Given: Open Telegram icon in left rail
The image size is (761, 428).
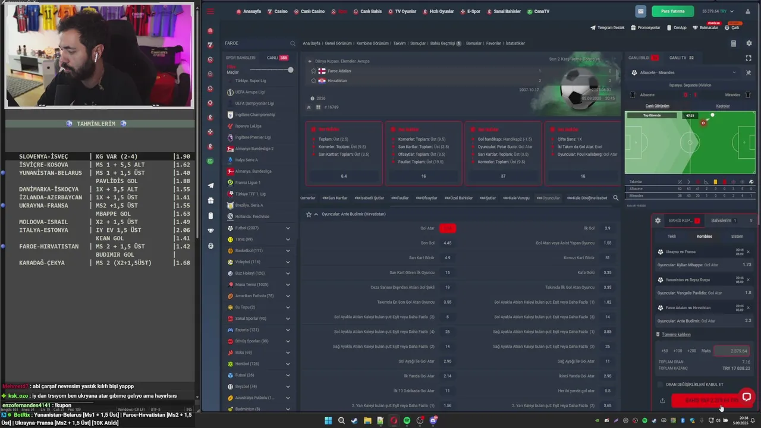Looking at the screenshot, I should coord(210,185).
